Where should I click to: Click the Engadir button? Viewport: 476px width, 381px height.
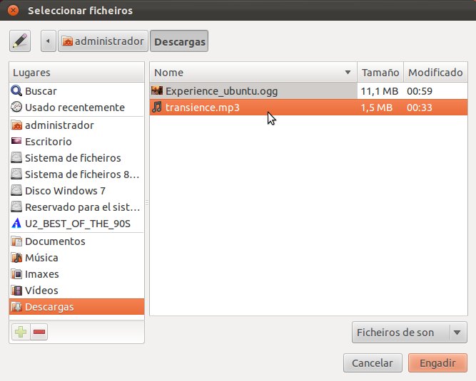coord(437,362)
